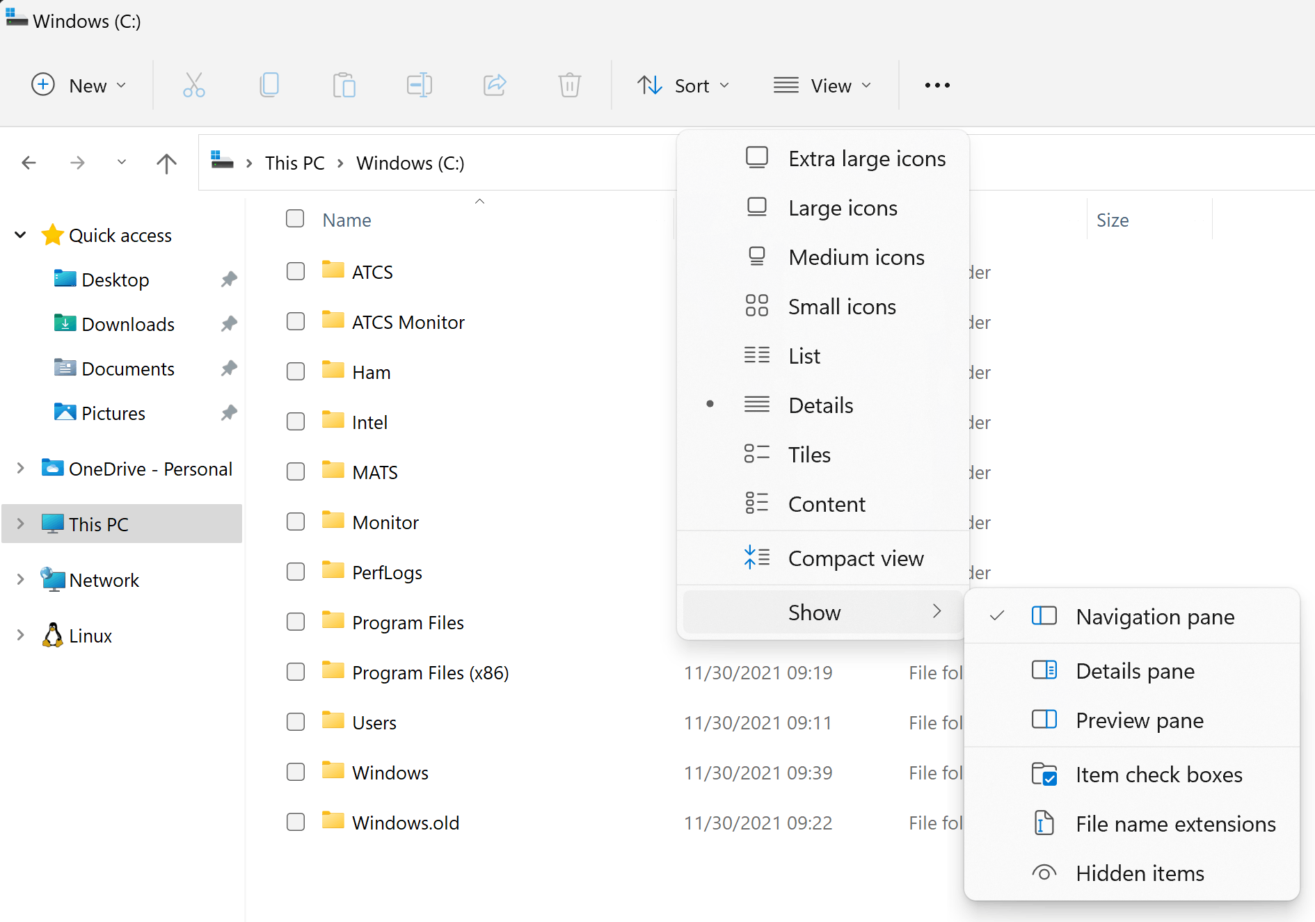Select Content view option
Image resolution: width=1315 pixels, height=922 pixels.
coord(823,504)
